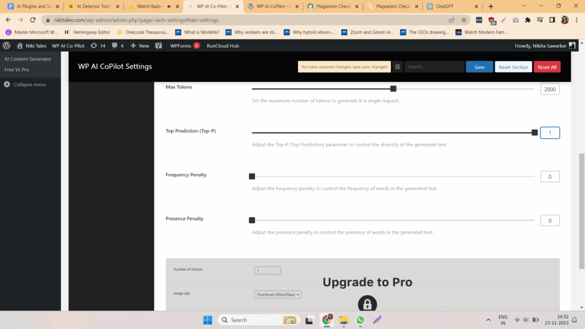Open the Windows Start menu

[207, 320]
